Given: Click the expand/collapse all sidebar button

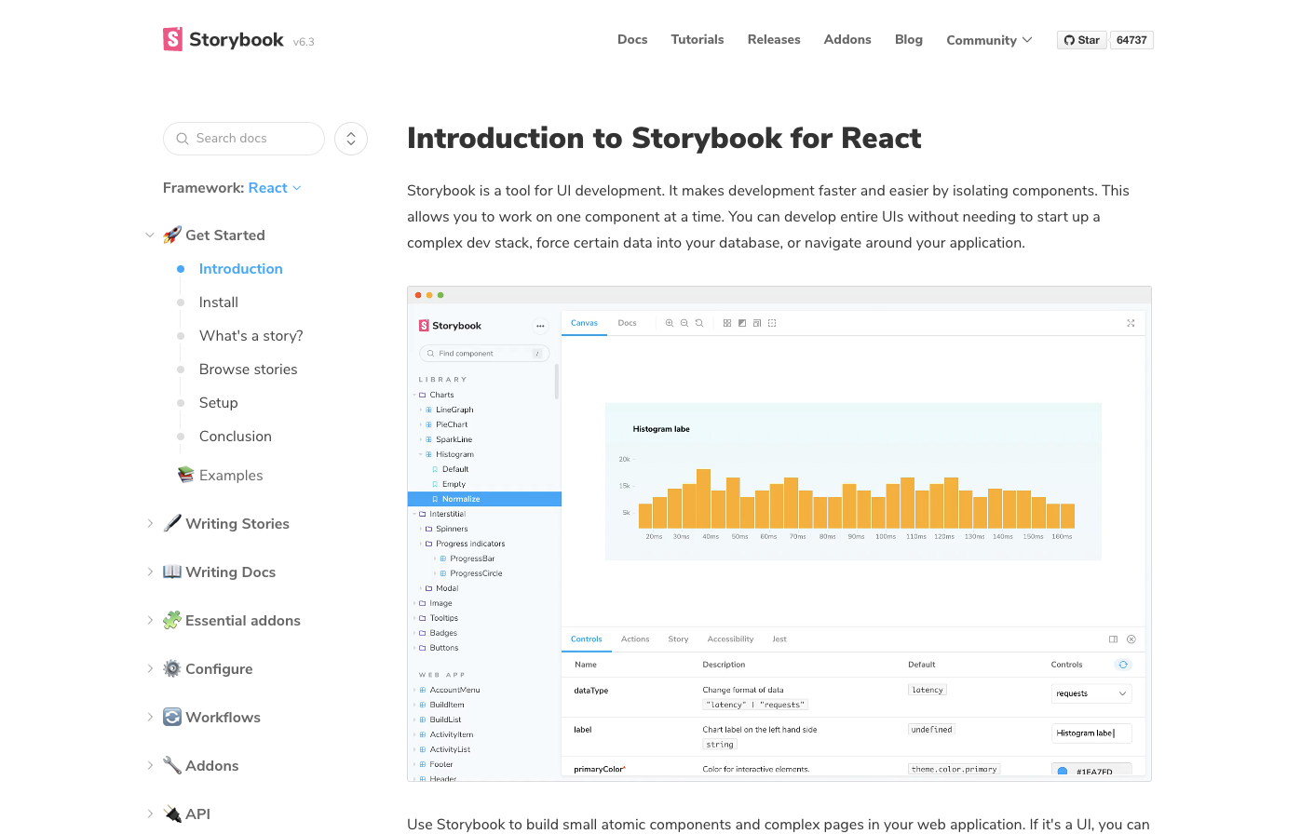Looking at the screenshot, I should point(351,139).
